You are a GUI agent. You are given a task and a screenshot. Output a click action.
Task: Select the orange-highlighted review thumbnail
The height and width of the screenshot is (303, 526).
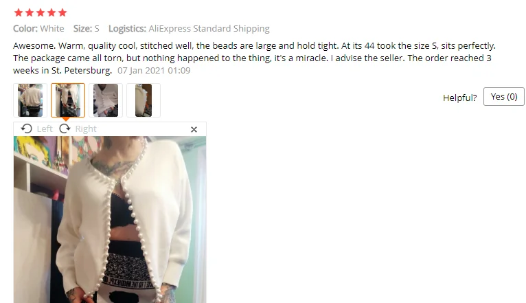tap(68, 100)
